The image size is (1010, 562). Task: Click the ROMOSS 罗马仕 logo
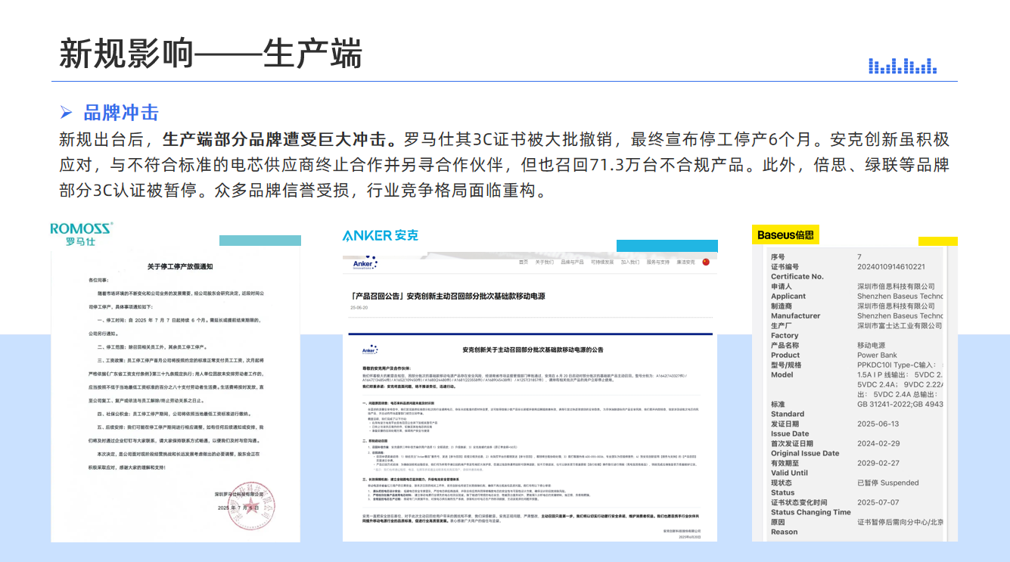point(82,234)
